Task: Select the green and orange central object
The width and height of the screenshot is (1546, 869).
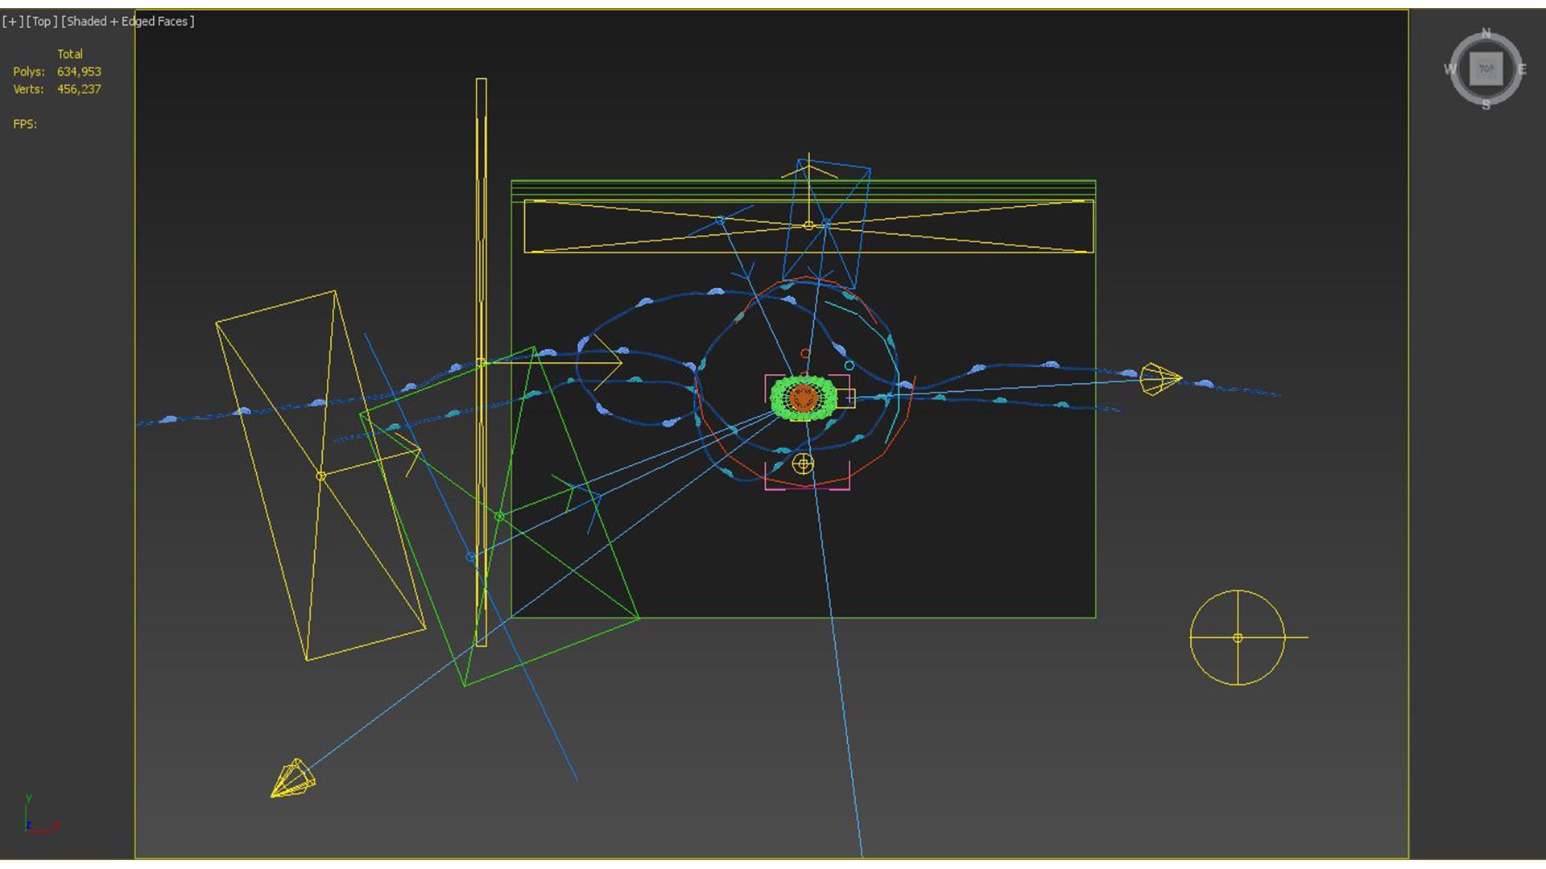Action: 803,397
